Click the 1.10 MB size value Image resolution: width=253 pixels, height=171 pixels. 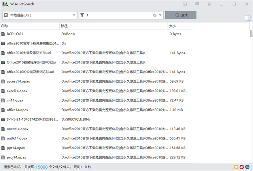(x=176, y=110)
